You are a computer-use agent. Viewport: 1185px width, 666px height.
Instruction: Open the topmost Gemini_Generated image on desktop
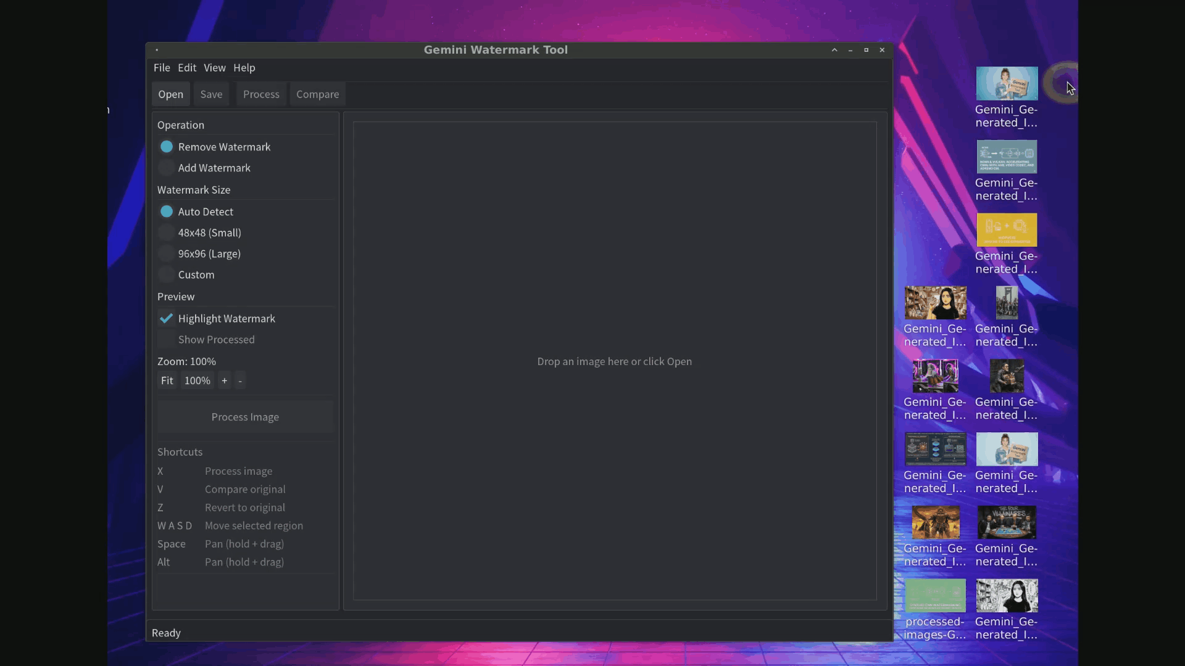point(1007,83)
